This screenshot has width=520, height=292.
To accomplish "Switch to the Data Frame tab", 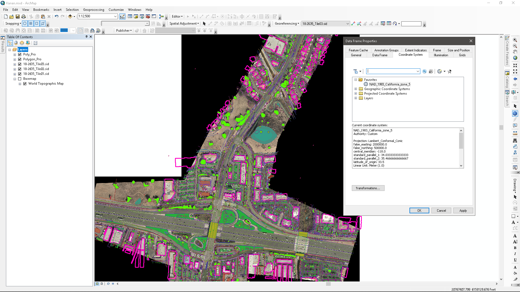I will (380, 55).
